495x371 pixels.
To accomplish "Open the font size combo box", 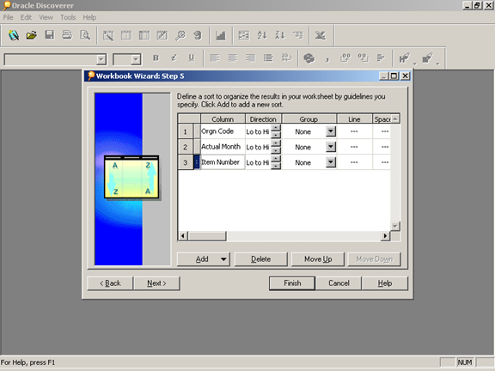I will point(136,59).
